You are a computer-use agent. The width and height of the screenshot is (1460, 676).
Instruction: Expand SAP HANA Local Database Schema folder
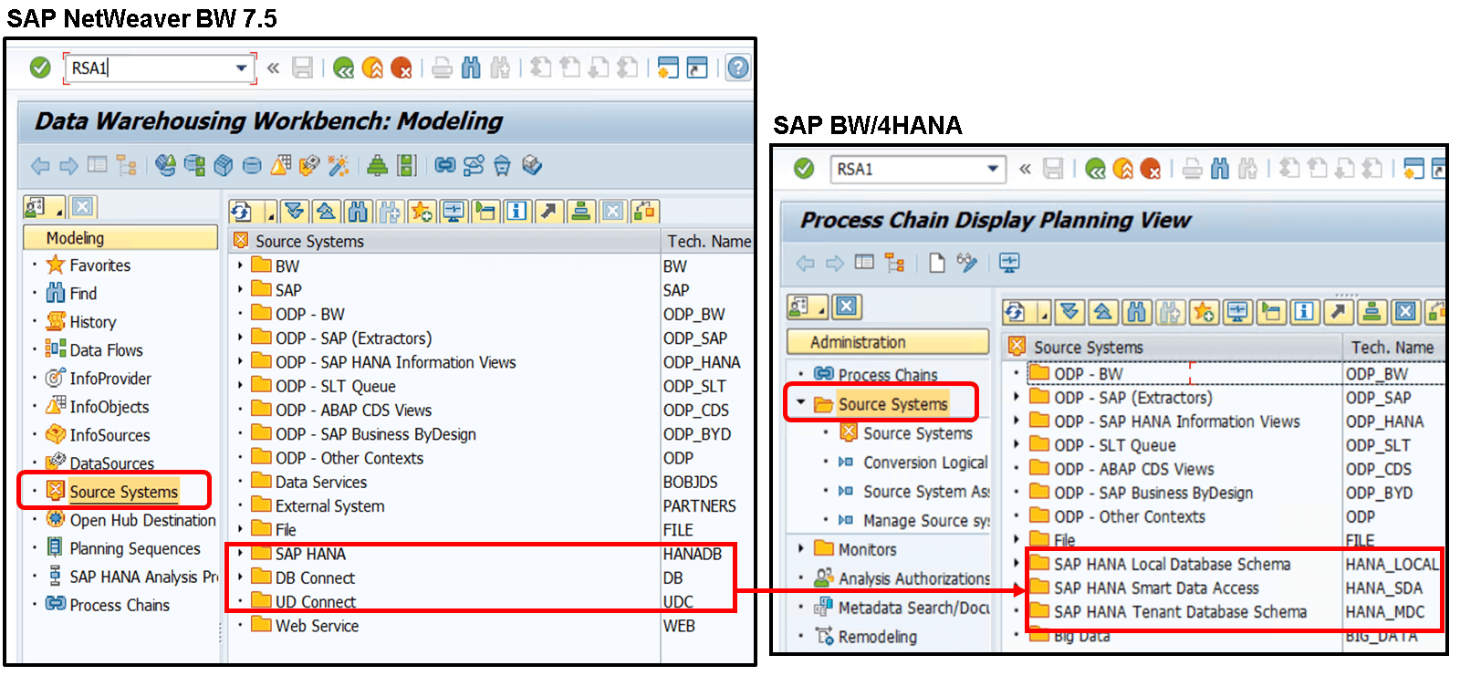pyautogui.click(x=1017, y=564)
